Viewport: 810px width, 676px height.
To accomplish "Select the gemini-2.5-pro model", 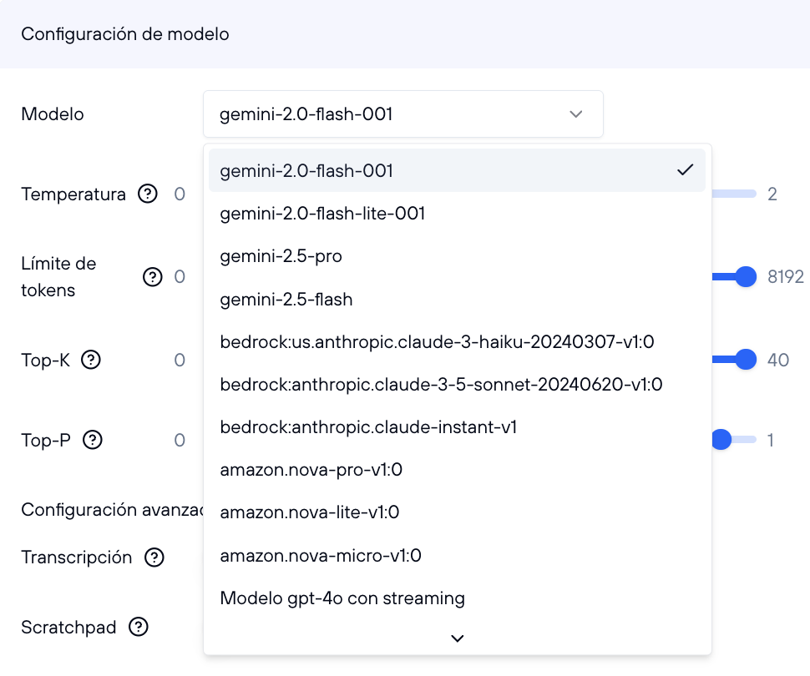I will 281,256.
